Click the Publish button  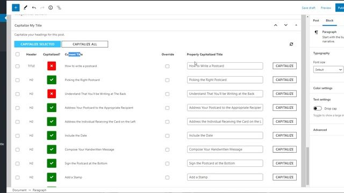pos(340,8)
